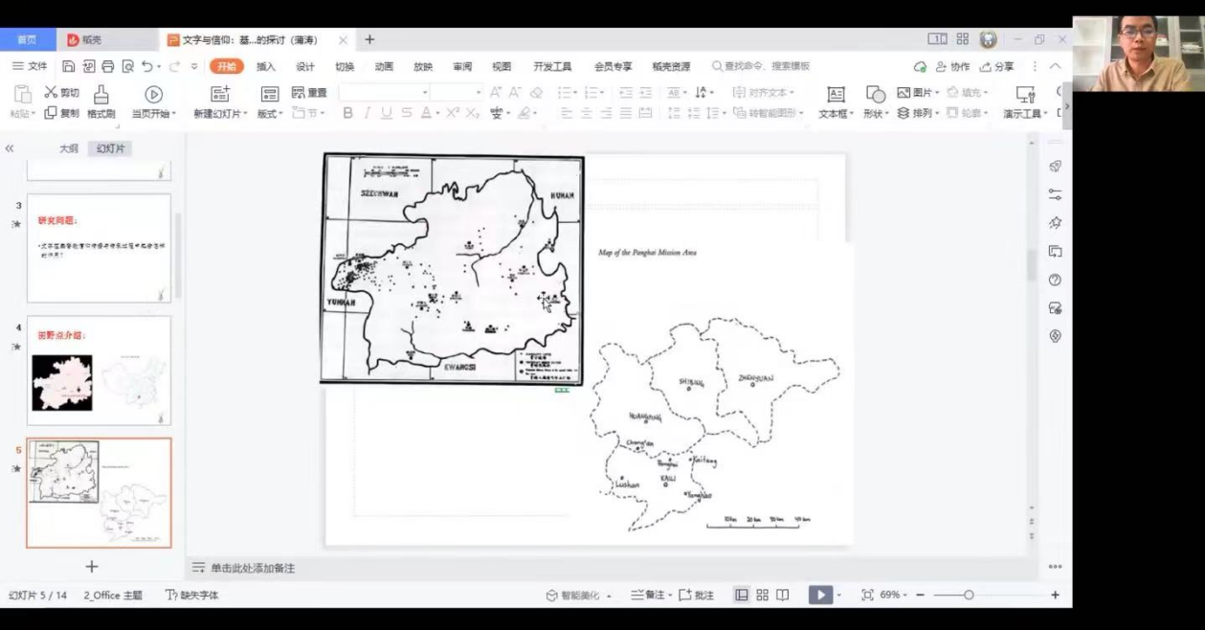The height and width of the screenshot is (630, 1205).
Task: Click the zoom slider handle
Action: click(969, 595)
